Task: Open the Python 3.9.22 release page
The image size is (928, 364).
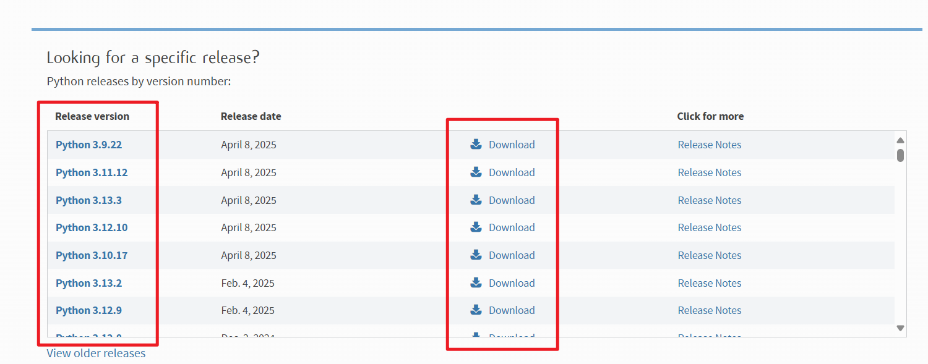Action: 88,145
